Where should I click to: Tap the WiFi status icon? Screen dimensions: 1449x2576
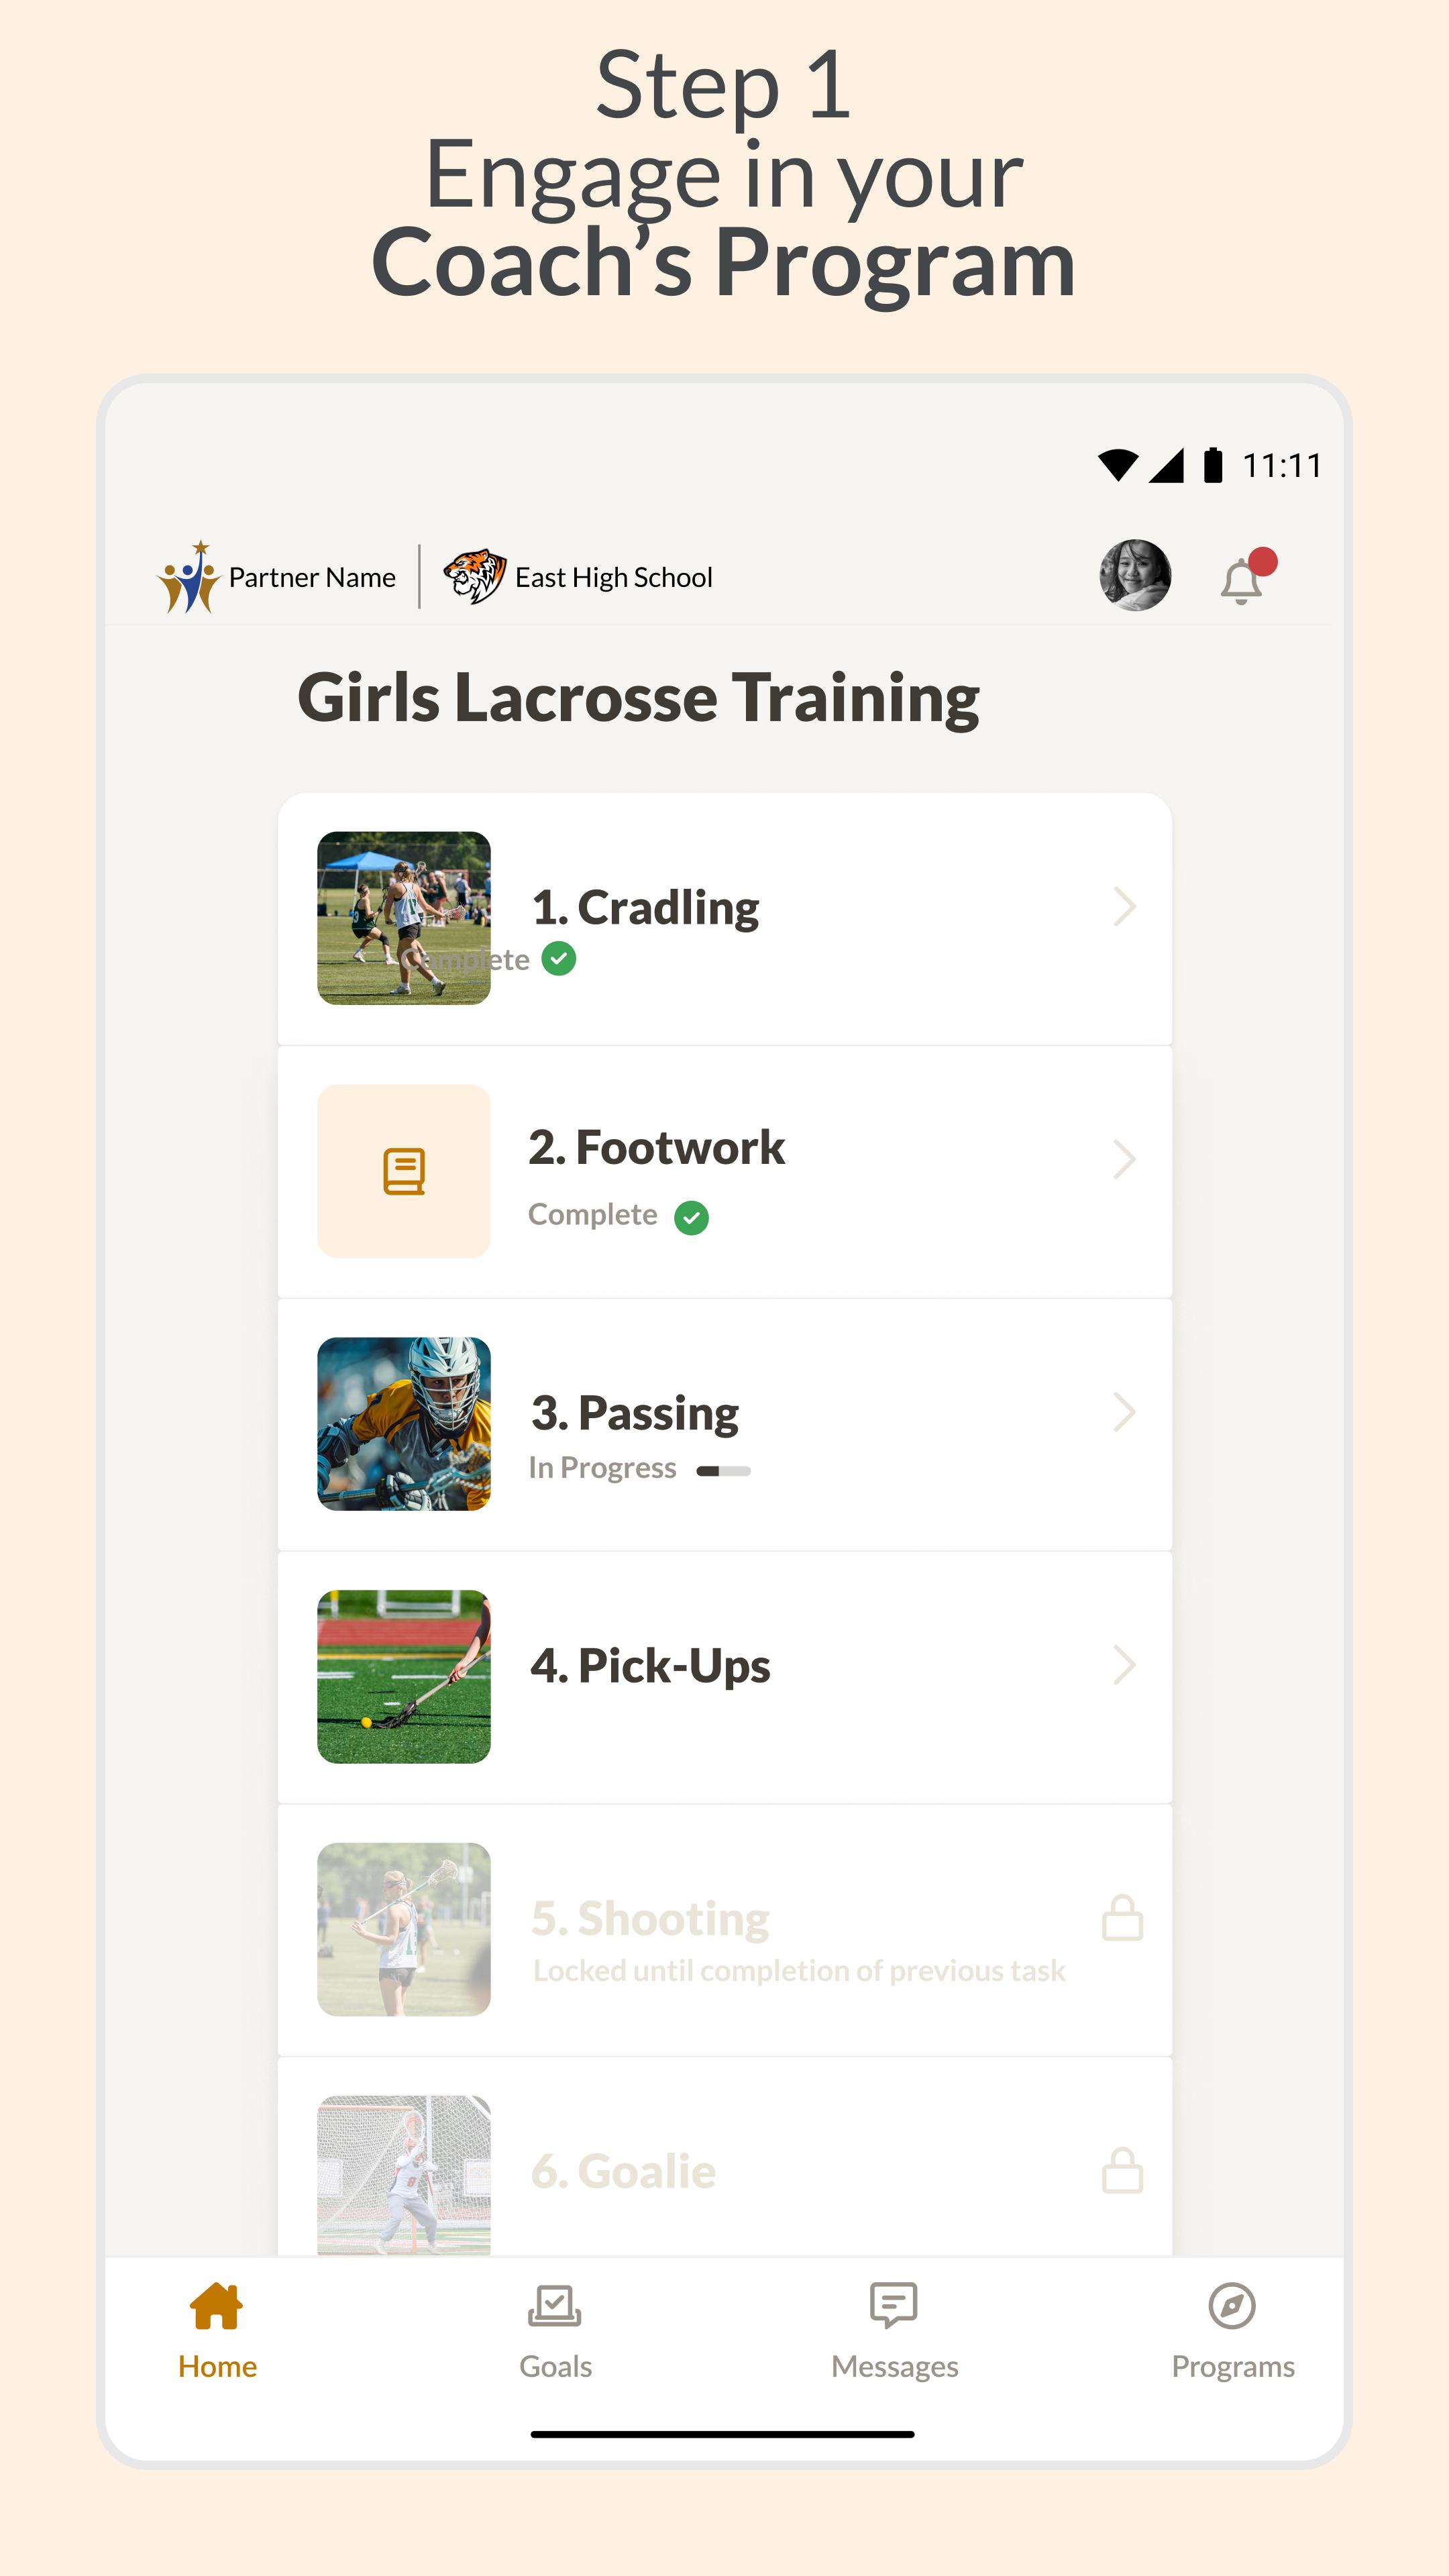click(x=1118, y=465)
